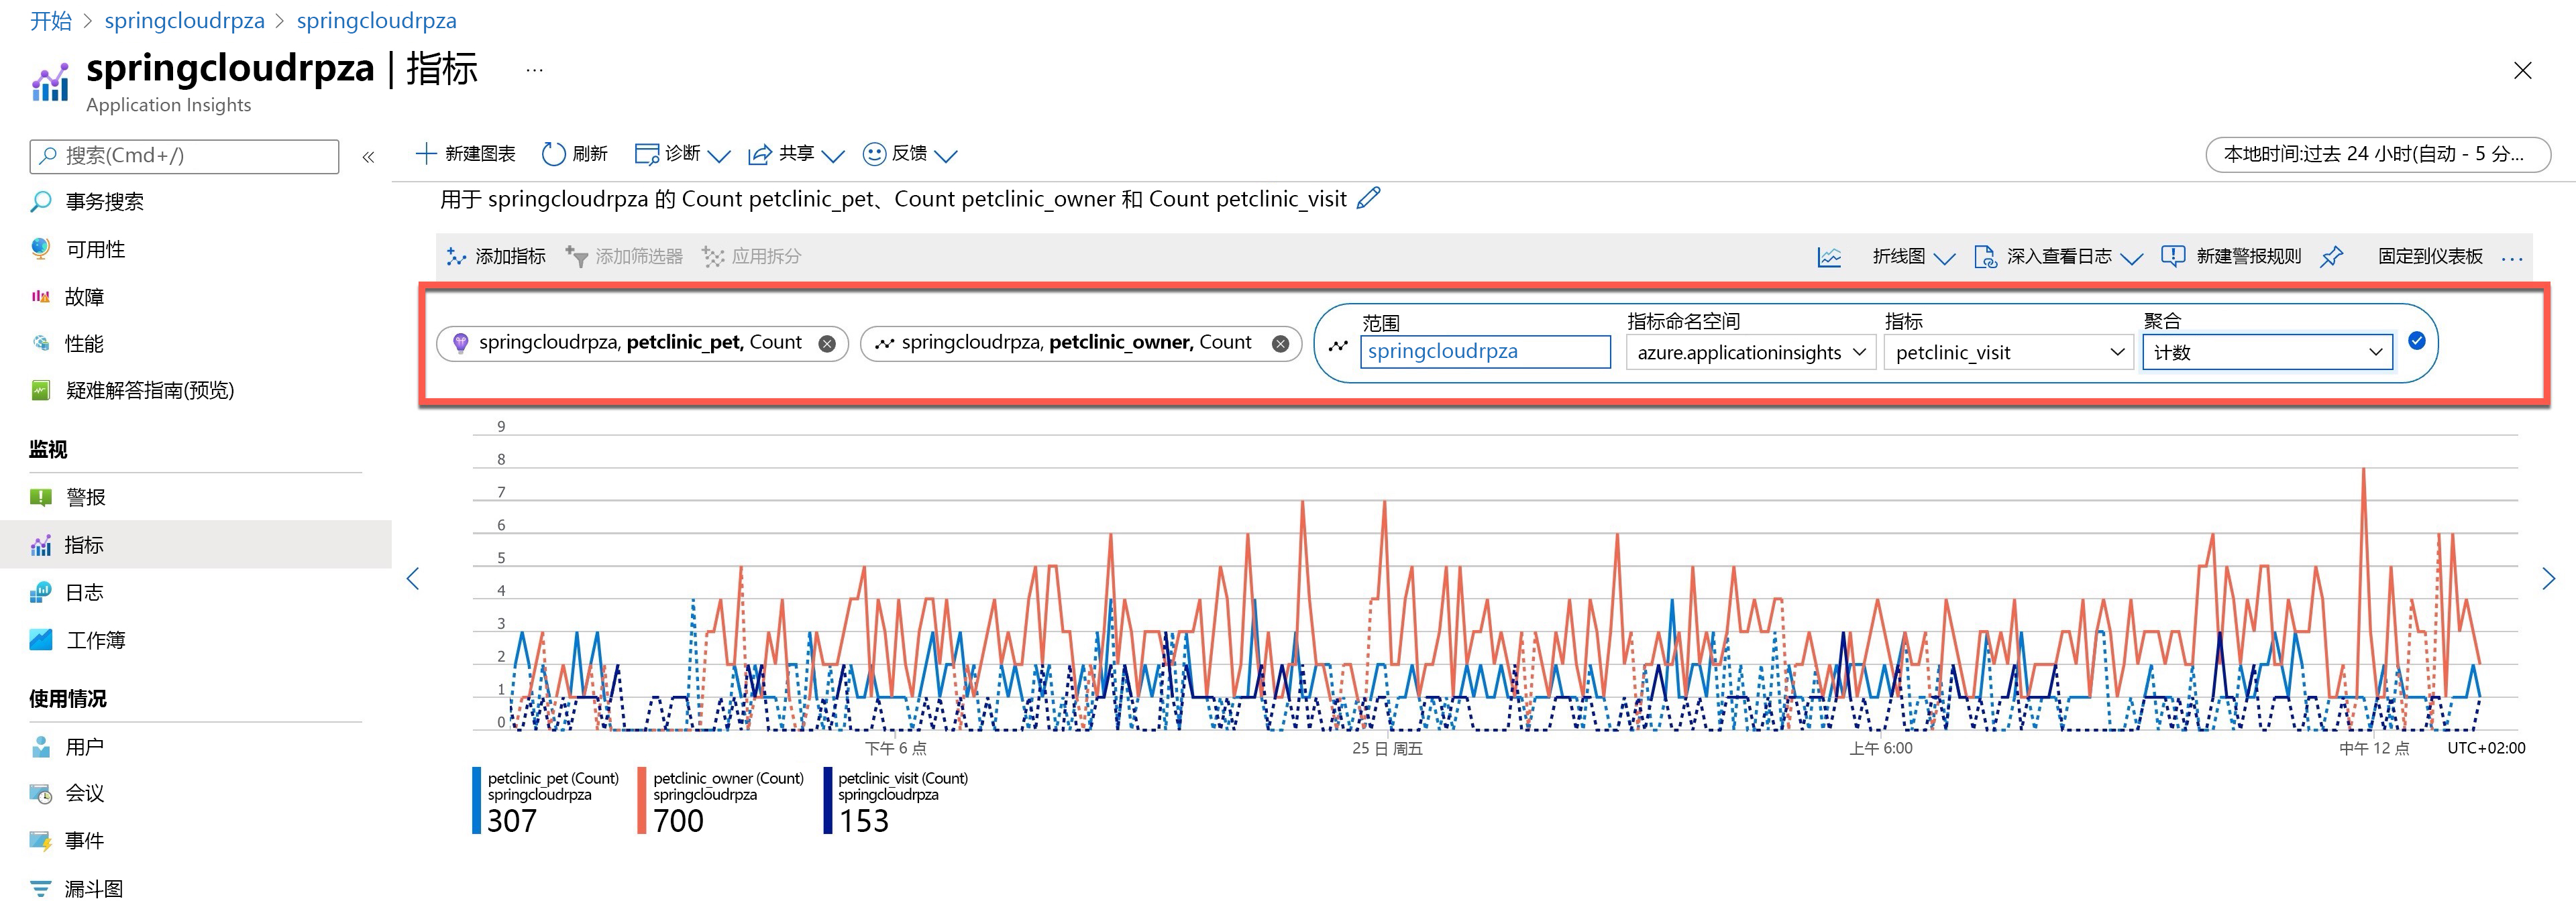Open the 聚合 aggregation dropdown
This screenshot has width=2576, height=901.
[2267, 353]
